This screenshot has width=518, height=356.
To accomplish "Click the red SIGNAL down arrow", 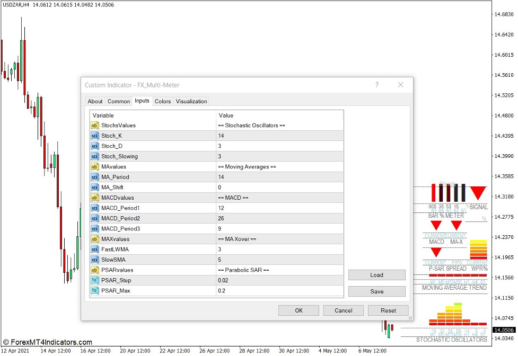I will point(478,193).
